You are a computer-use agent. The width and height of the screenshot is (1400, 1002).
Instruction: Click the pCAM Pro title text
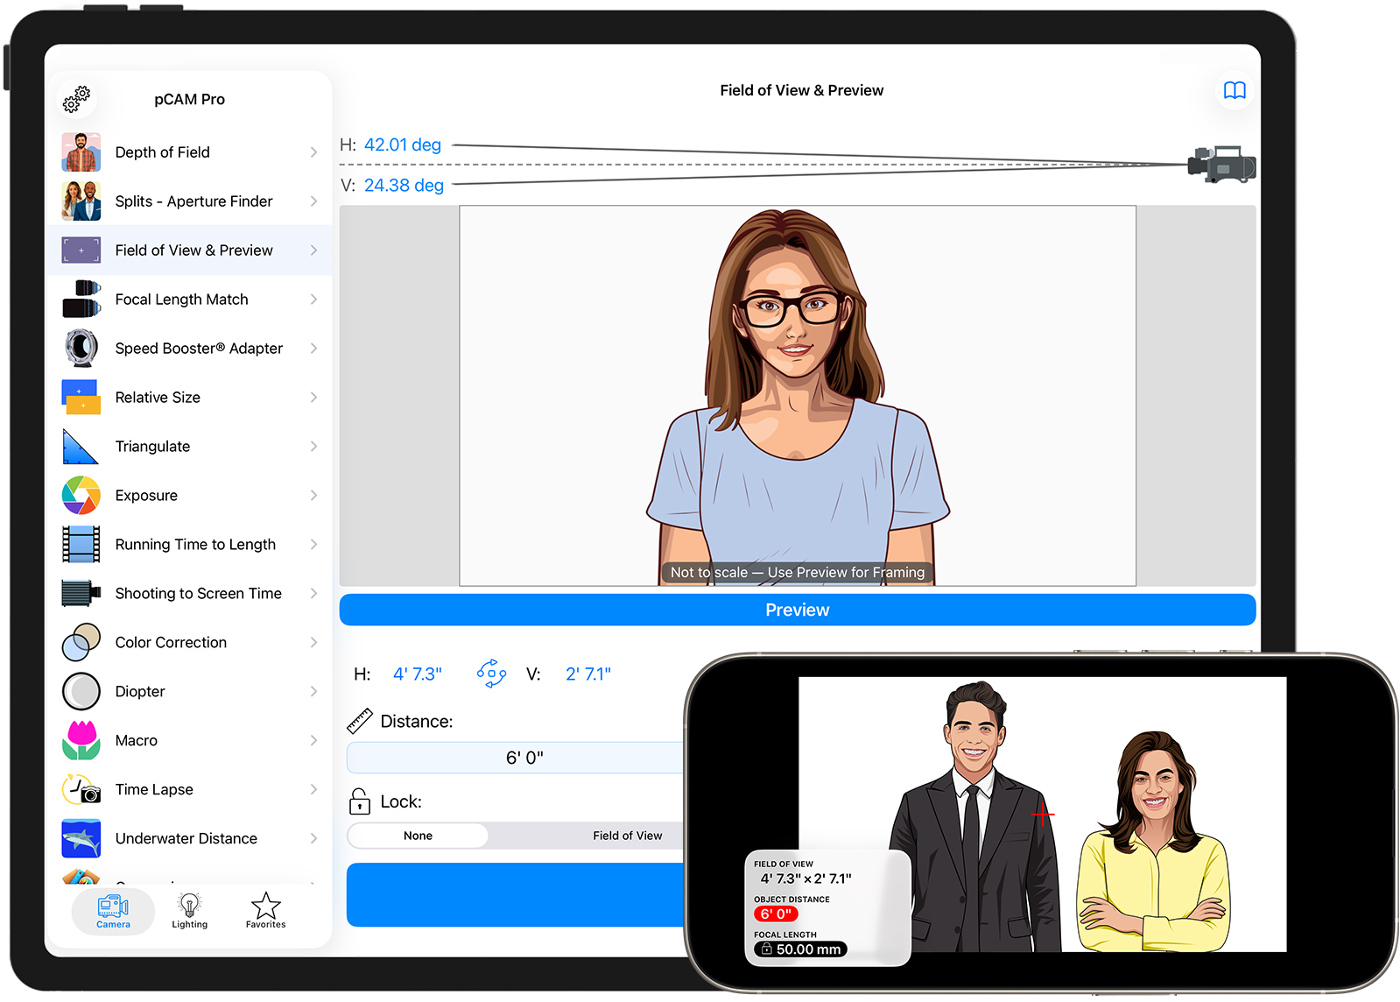point(190,100)
